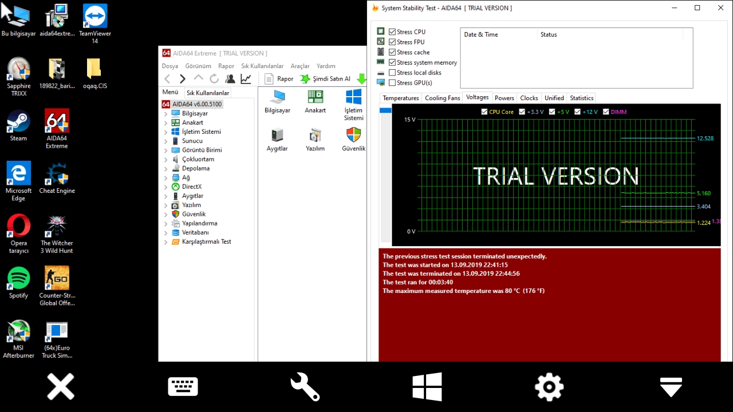Screen dimensions: 733x412
Task: Expand Anakart tree node
Action: click(x=166, y=123)
